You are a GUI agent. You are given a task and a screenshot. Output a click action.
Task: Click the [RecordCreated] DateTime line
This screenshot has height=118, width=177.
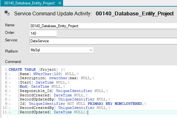[53, 95]
